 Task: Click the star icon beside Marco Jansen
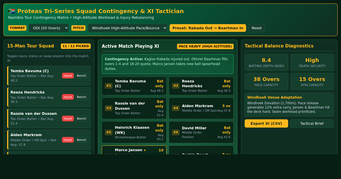(145, 150)
